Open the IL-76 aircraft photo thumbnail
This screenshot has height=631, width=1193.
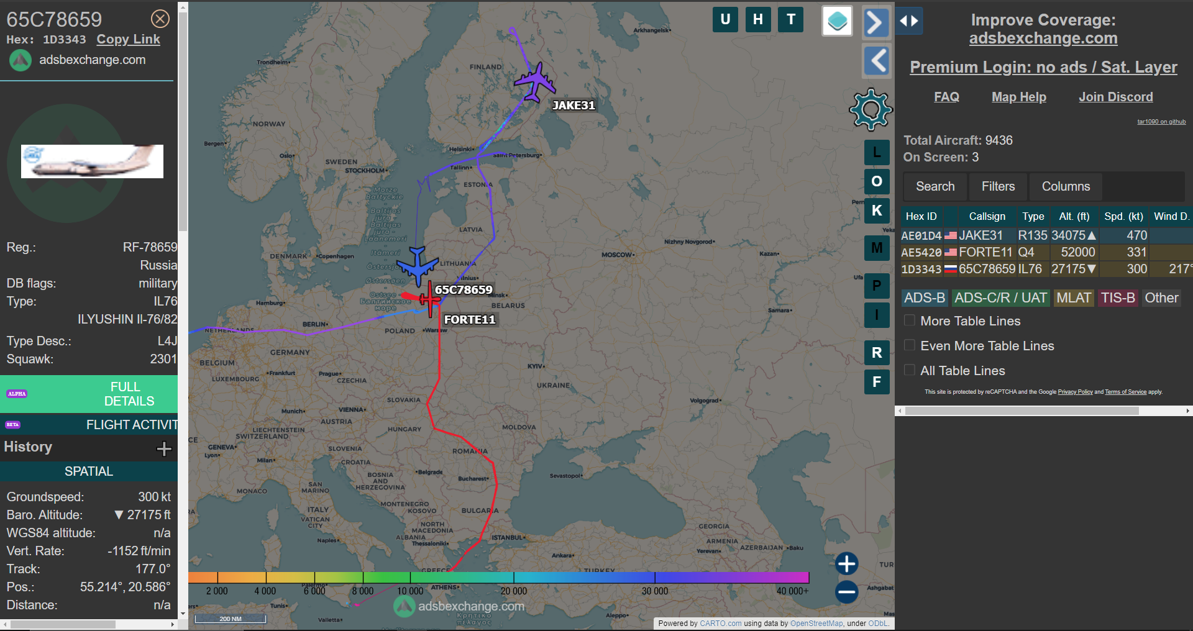pyautogui.click(x=92, y=161)
